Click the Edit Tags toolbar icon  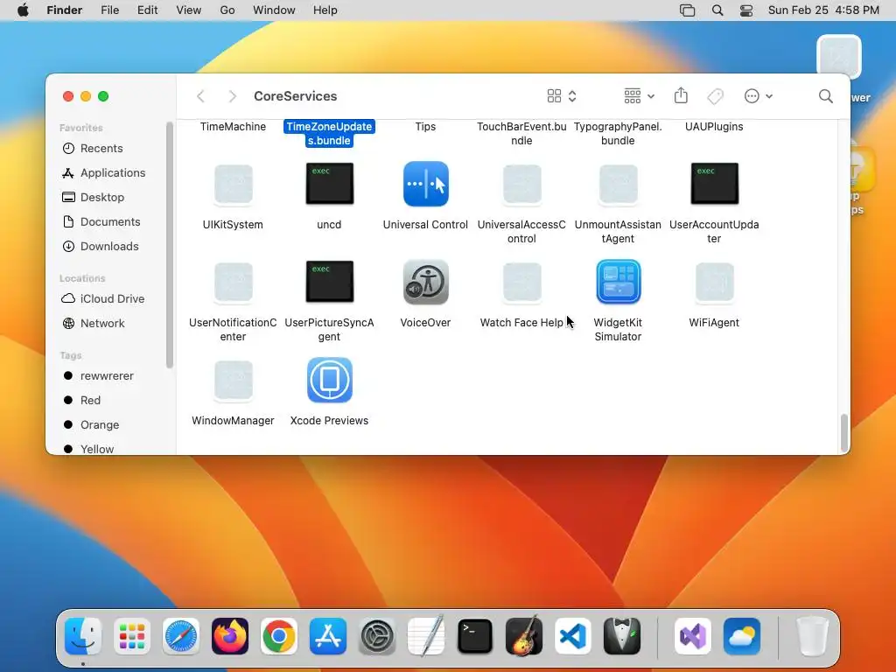point(715,96)
